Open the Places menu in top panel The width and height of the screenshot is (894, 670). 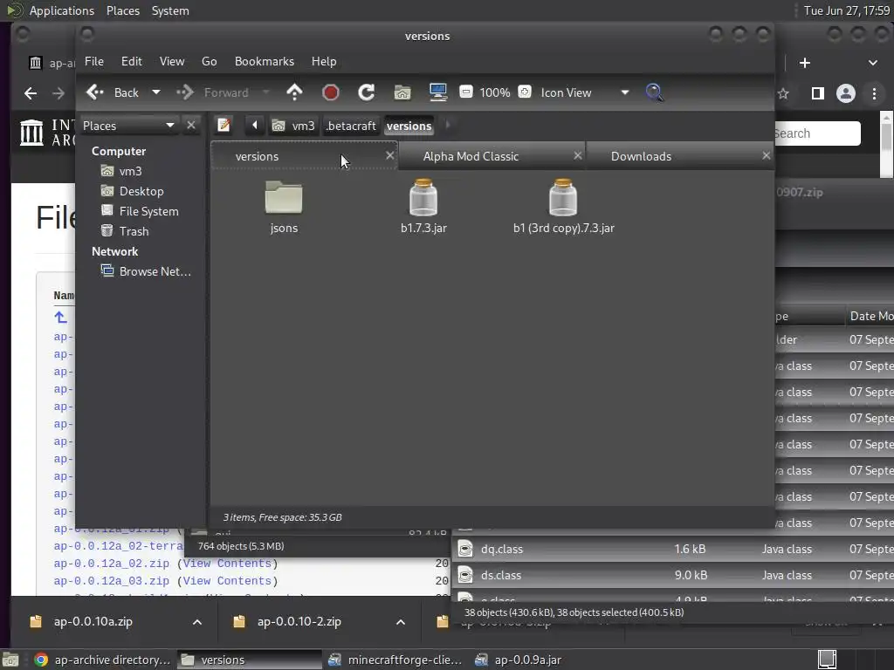[122, 10]
